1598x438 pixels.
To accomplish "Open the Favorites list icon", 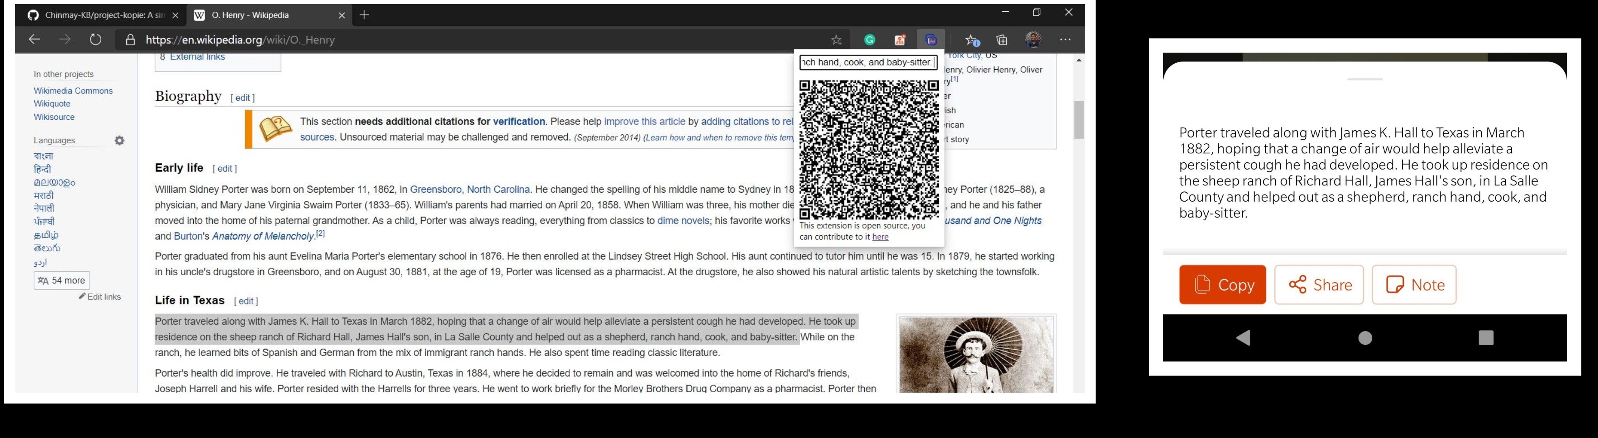I will point(972,40).
